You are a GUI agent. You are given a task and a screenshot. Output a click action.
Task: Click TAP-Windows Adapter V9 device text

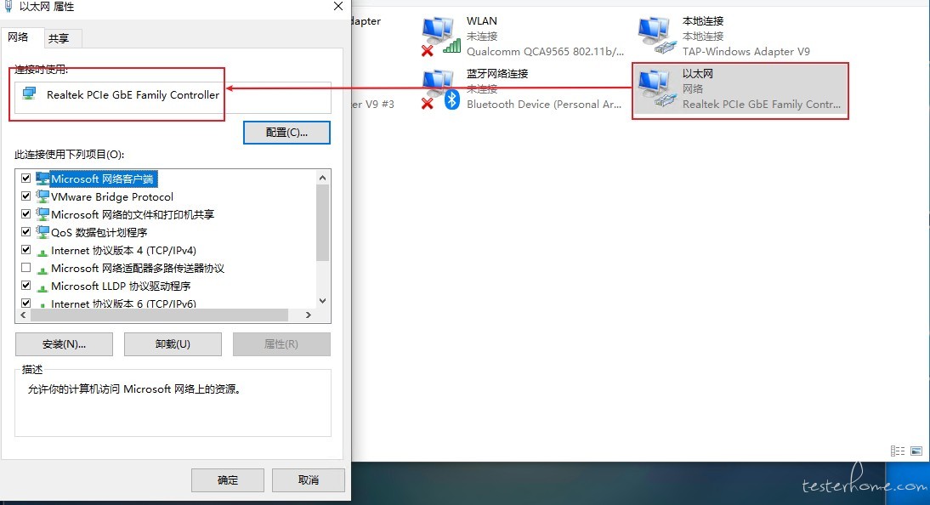coord(746,52)
